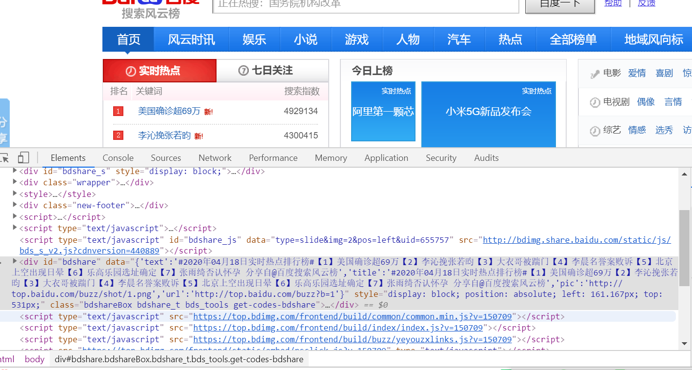
Task: Open the 游戏 navigation item
Action: [x=357, y=39]
